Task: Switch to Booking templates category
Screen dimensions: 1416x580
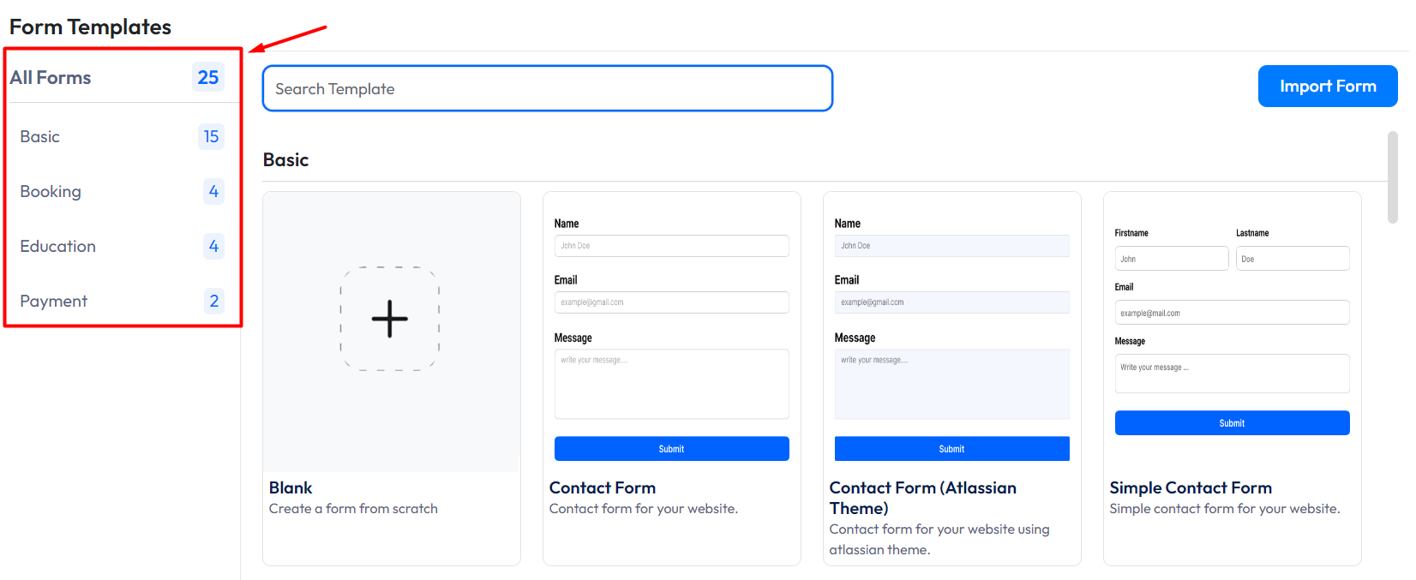Action: click(51, 192)
